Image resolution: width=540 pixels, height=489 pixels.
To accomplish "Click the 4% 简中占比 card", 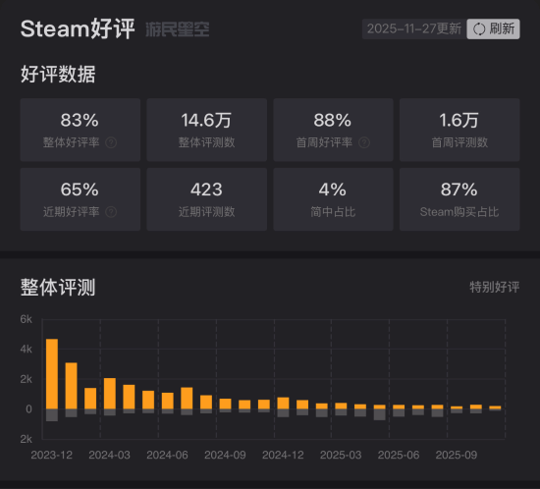I will pos(333,199).
